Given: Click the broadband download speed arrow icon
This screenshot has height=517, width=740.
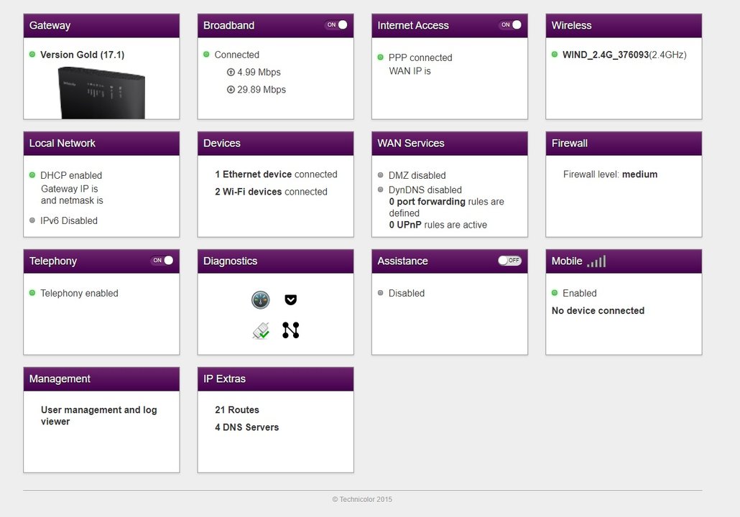Looking at the screenshot, I should click(x=231, y=90).
